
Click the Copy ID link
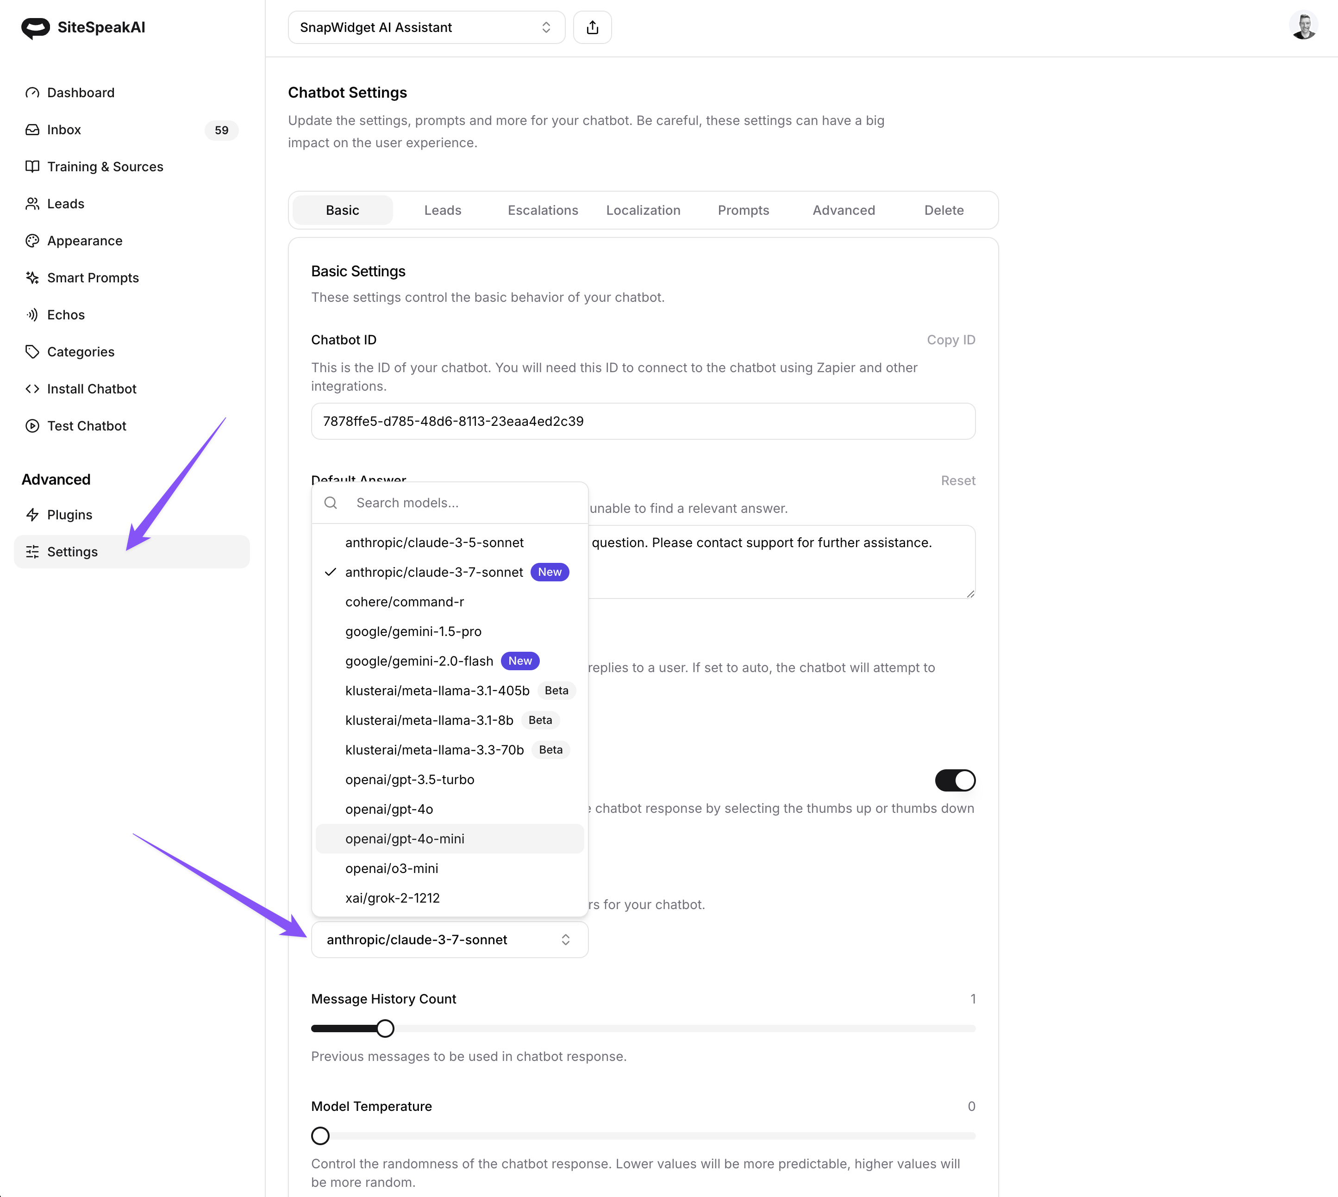pyautogui.click(x=950, y=340)
